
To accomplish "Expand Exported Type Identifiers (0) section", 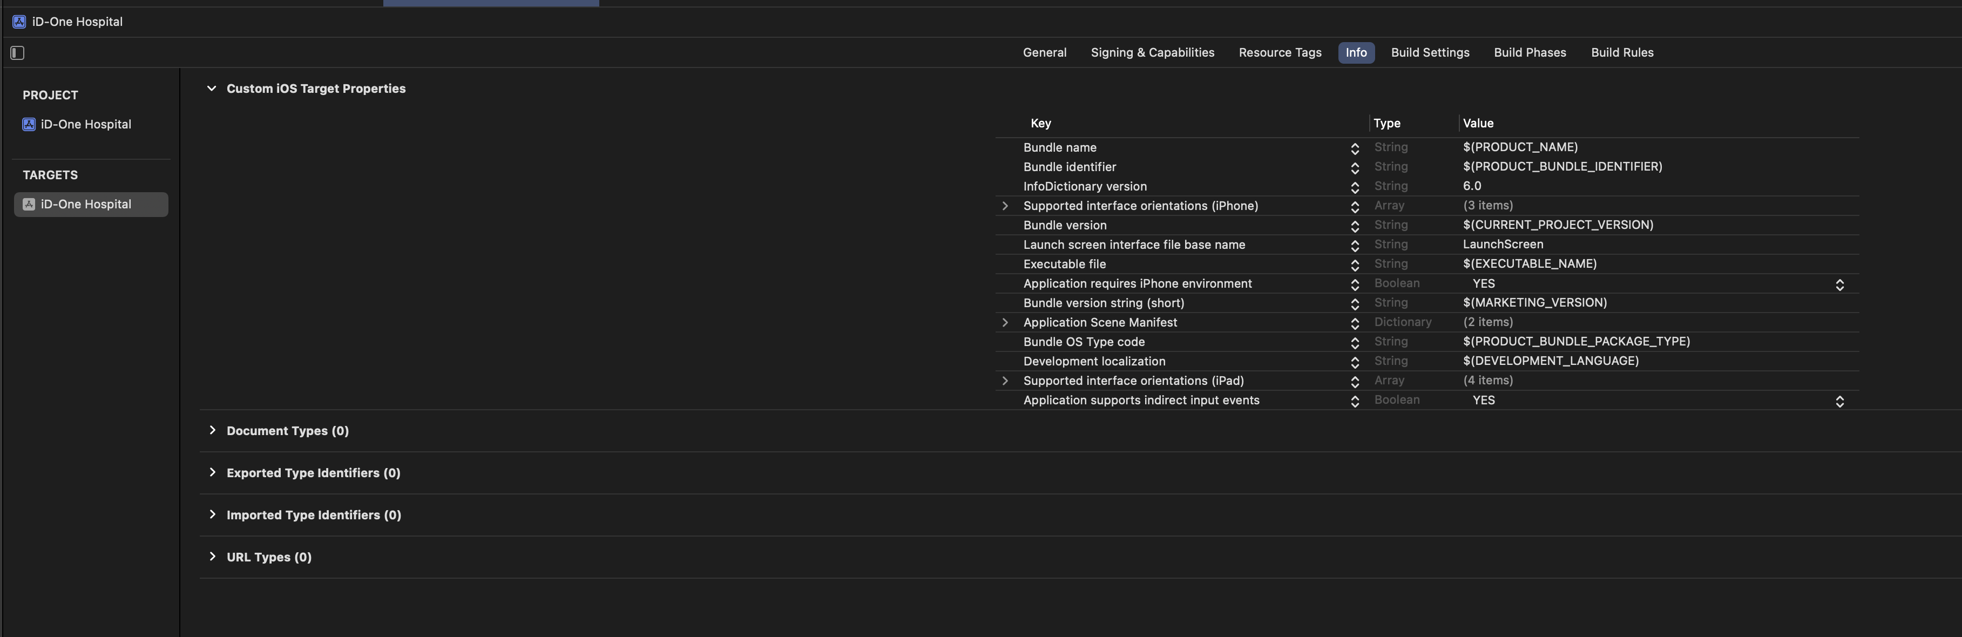I will click(212, 472).
